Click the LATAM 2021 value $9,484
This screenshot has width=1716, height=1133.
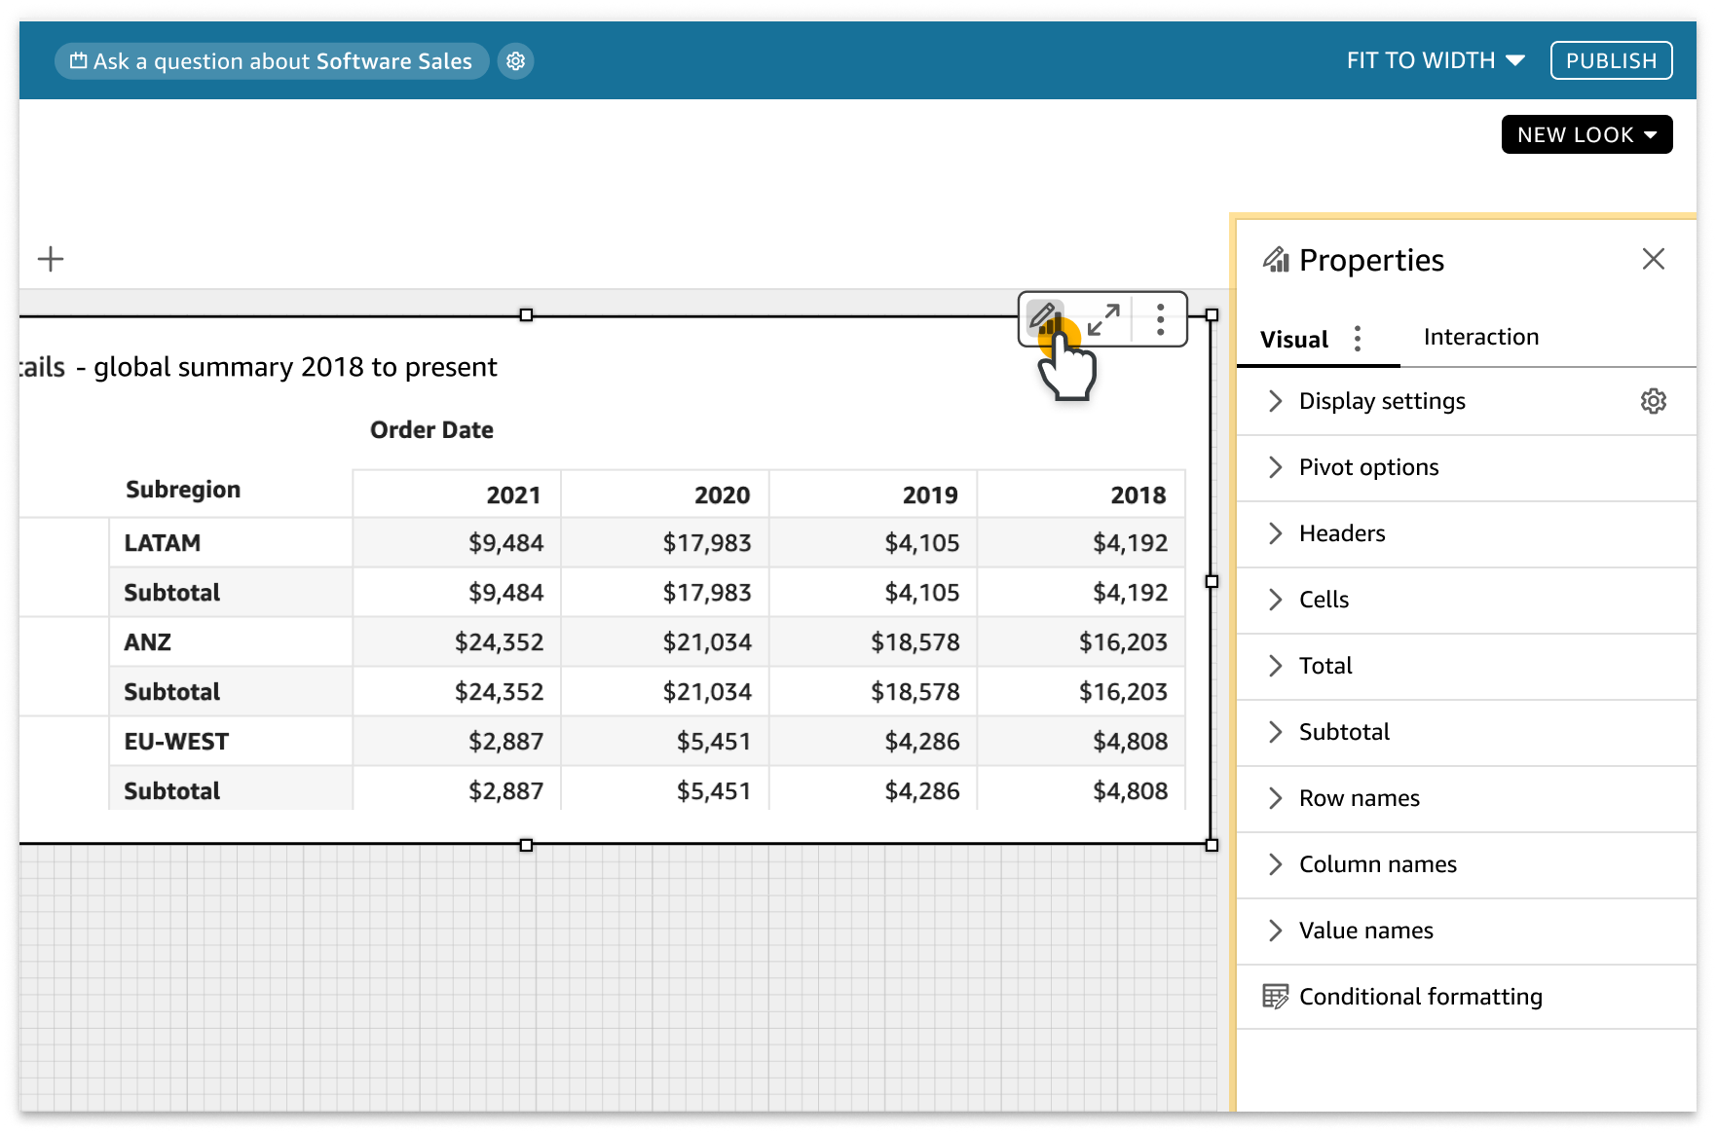[505, 543]
